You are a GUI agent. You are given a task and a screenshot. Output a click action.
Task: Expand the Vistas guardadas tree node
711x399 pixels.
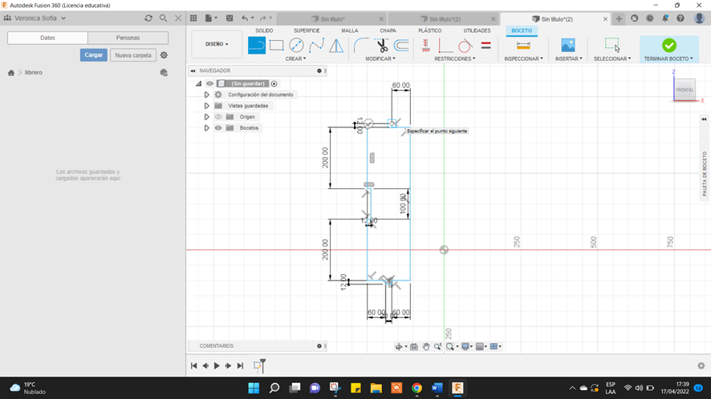(206, 106)
